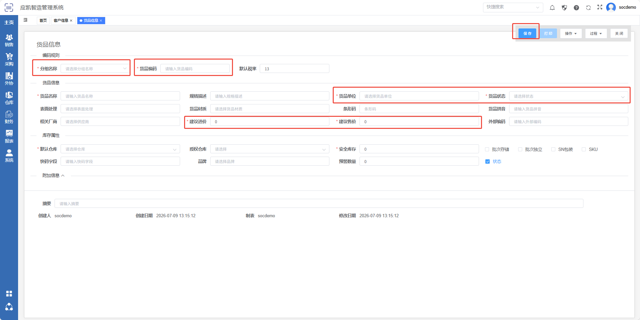Click the 货品单位 selection field
The height and width of the screenshot is (320, 640).
(419, 96)
